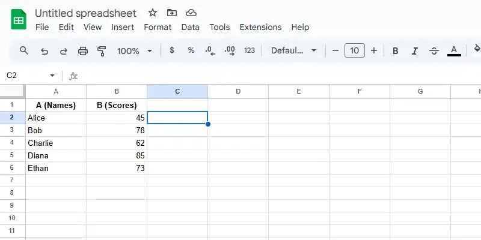481x240 pixels.
Task: Open the Extensions menu
Action: [x=260, y=27]
